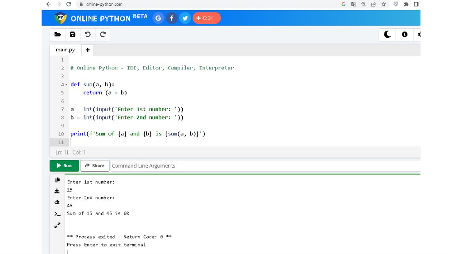Share via the Twitter icon

pyautogui.click(x=184, y=18)
